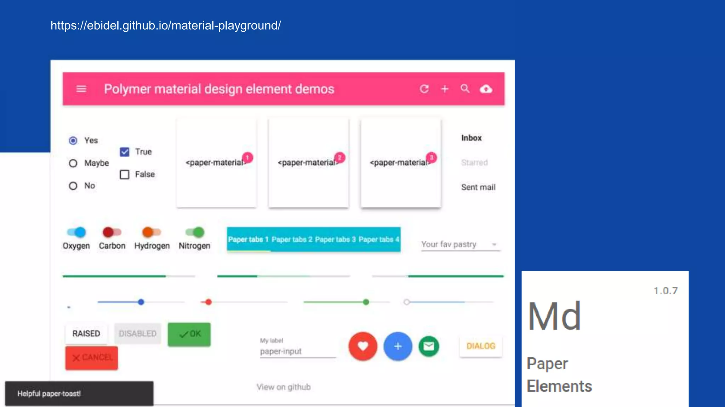Click the empty grey slider knob
This screenshot has height=407, width=725.
407,302
